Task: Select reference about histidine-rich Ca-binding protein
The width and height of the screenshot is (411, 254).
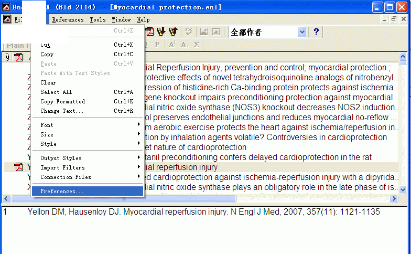Action: (272, 87)
